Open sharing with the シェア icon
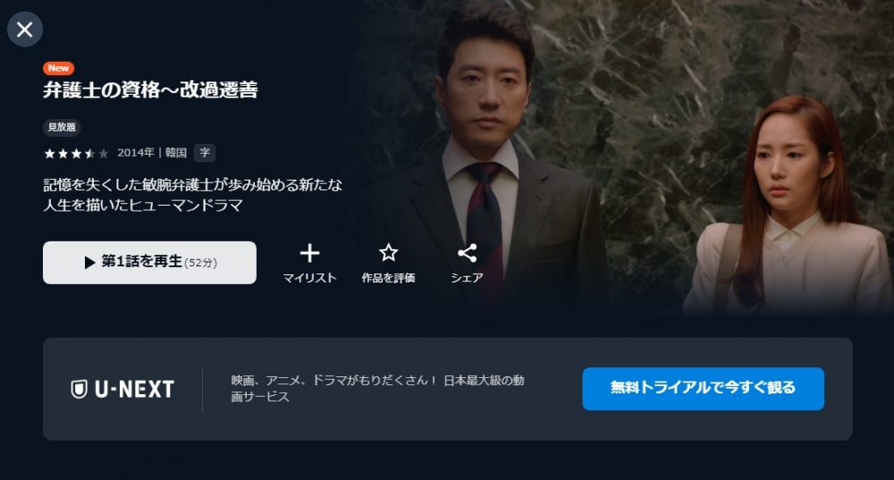The height and width of the screenshot is (480, 894). [467, 253]
